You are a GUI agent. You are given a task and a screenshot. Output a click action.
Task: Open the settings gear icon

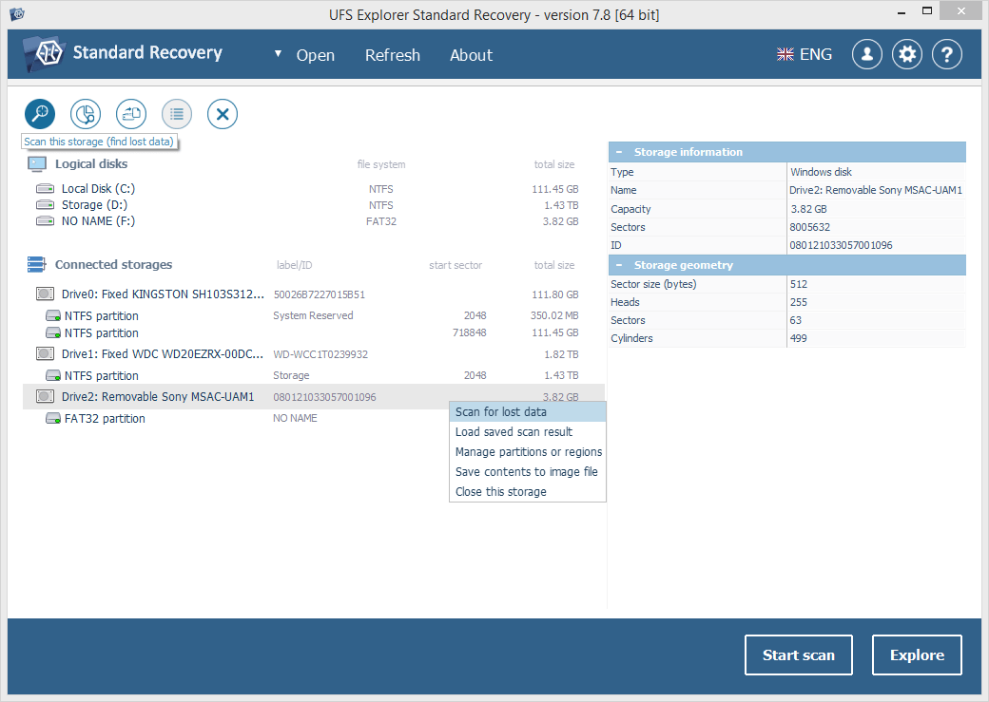click(x=906, y=54)
